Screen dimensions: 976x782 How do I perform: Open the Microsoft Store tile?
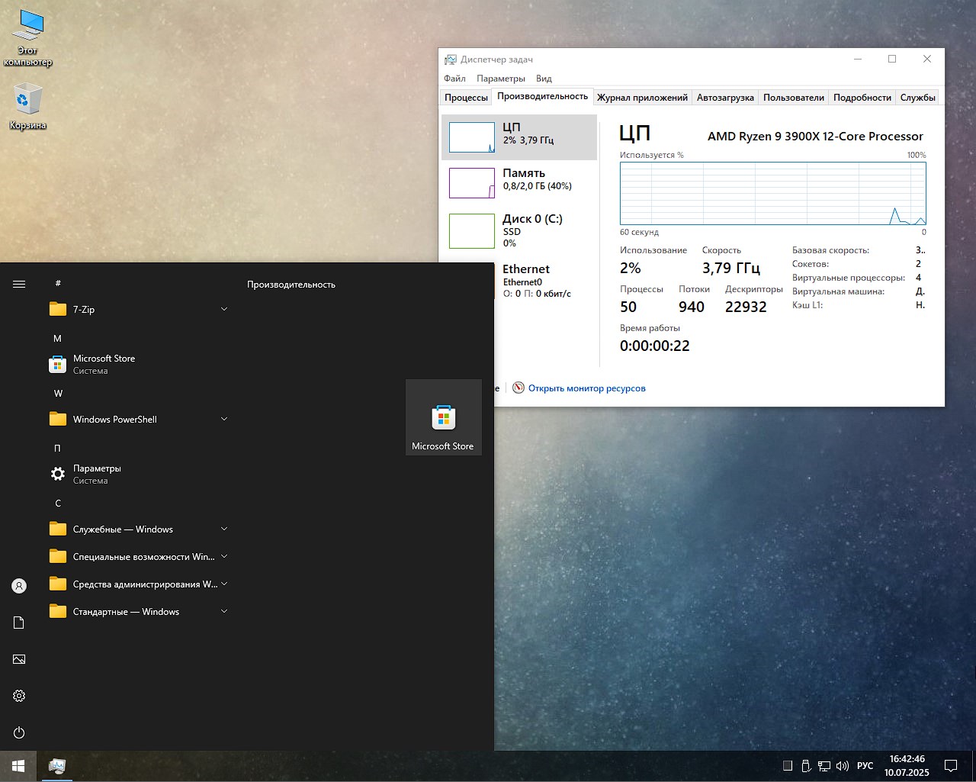[444, 417]
